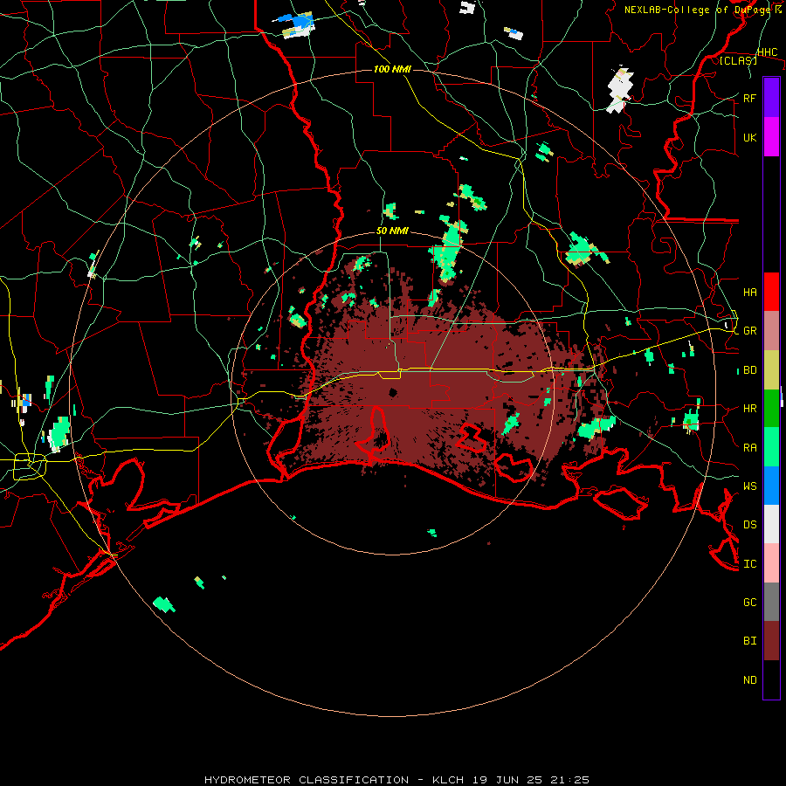Click the purple RF legend color swatch
786x786 pixels.
point(771,98)
